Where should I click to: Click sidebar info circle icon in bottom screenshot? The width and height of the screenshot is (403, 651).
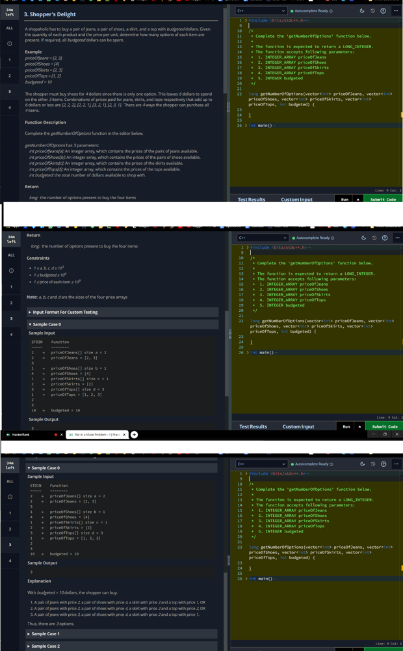[x=9, y=497]
